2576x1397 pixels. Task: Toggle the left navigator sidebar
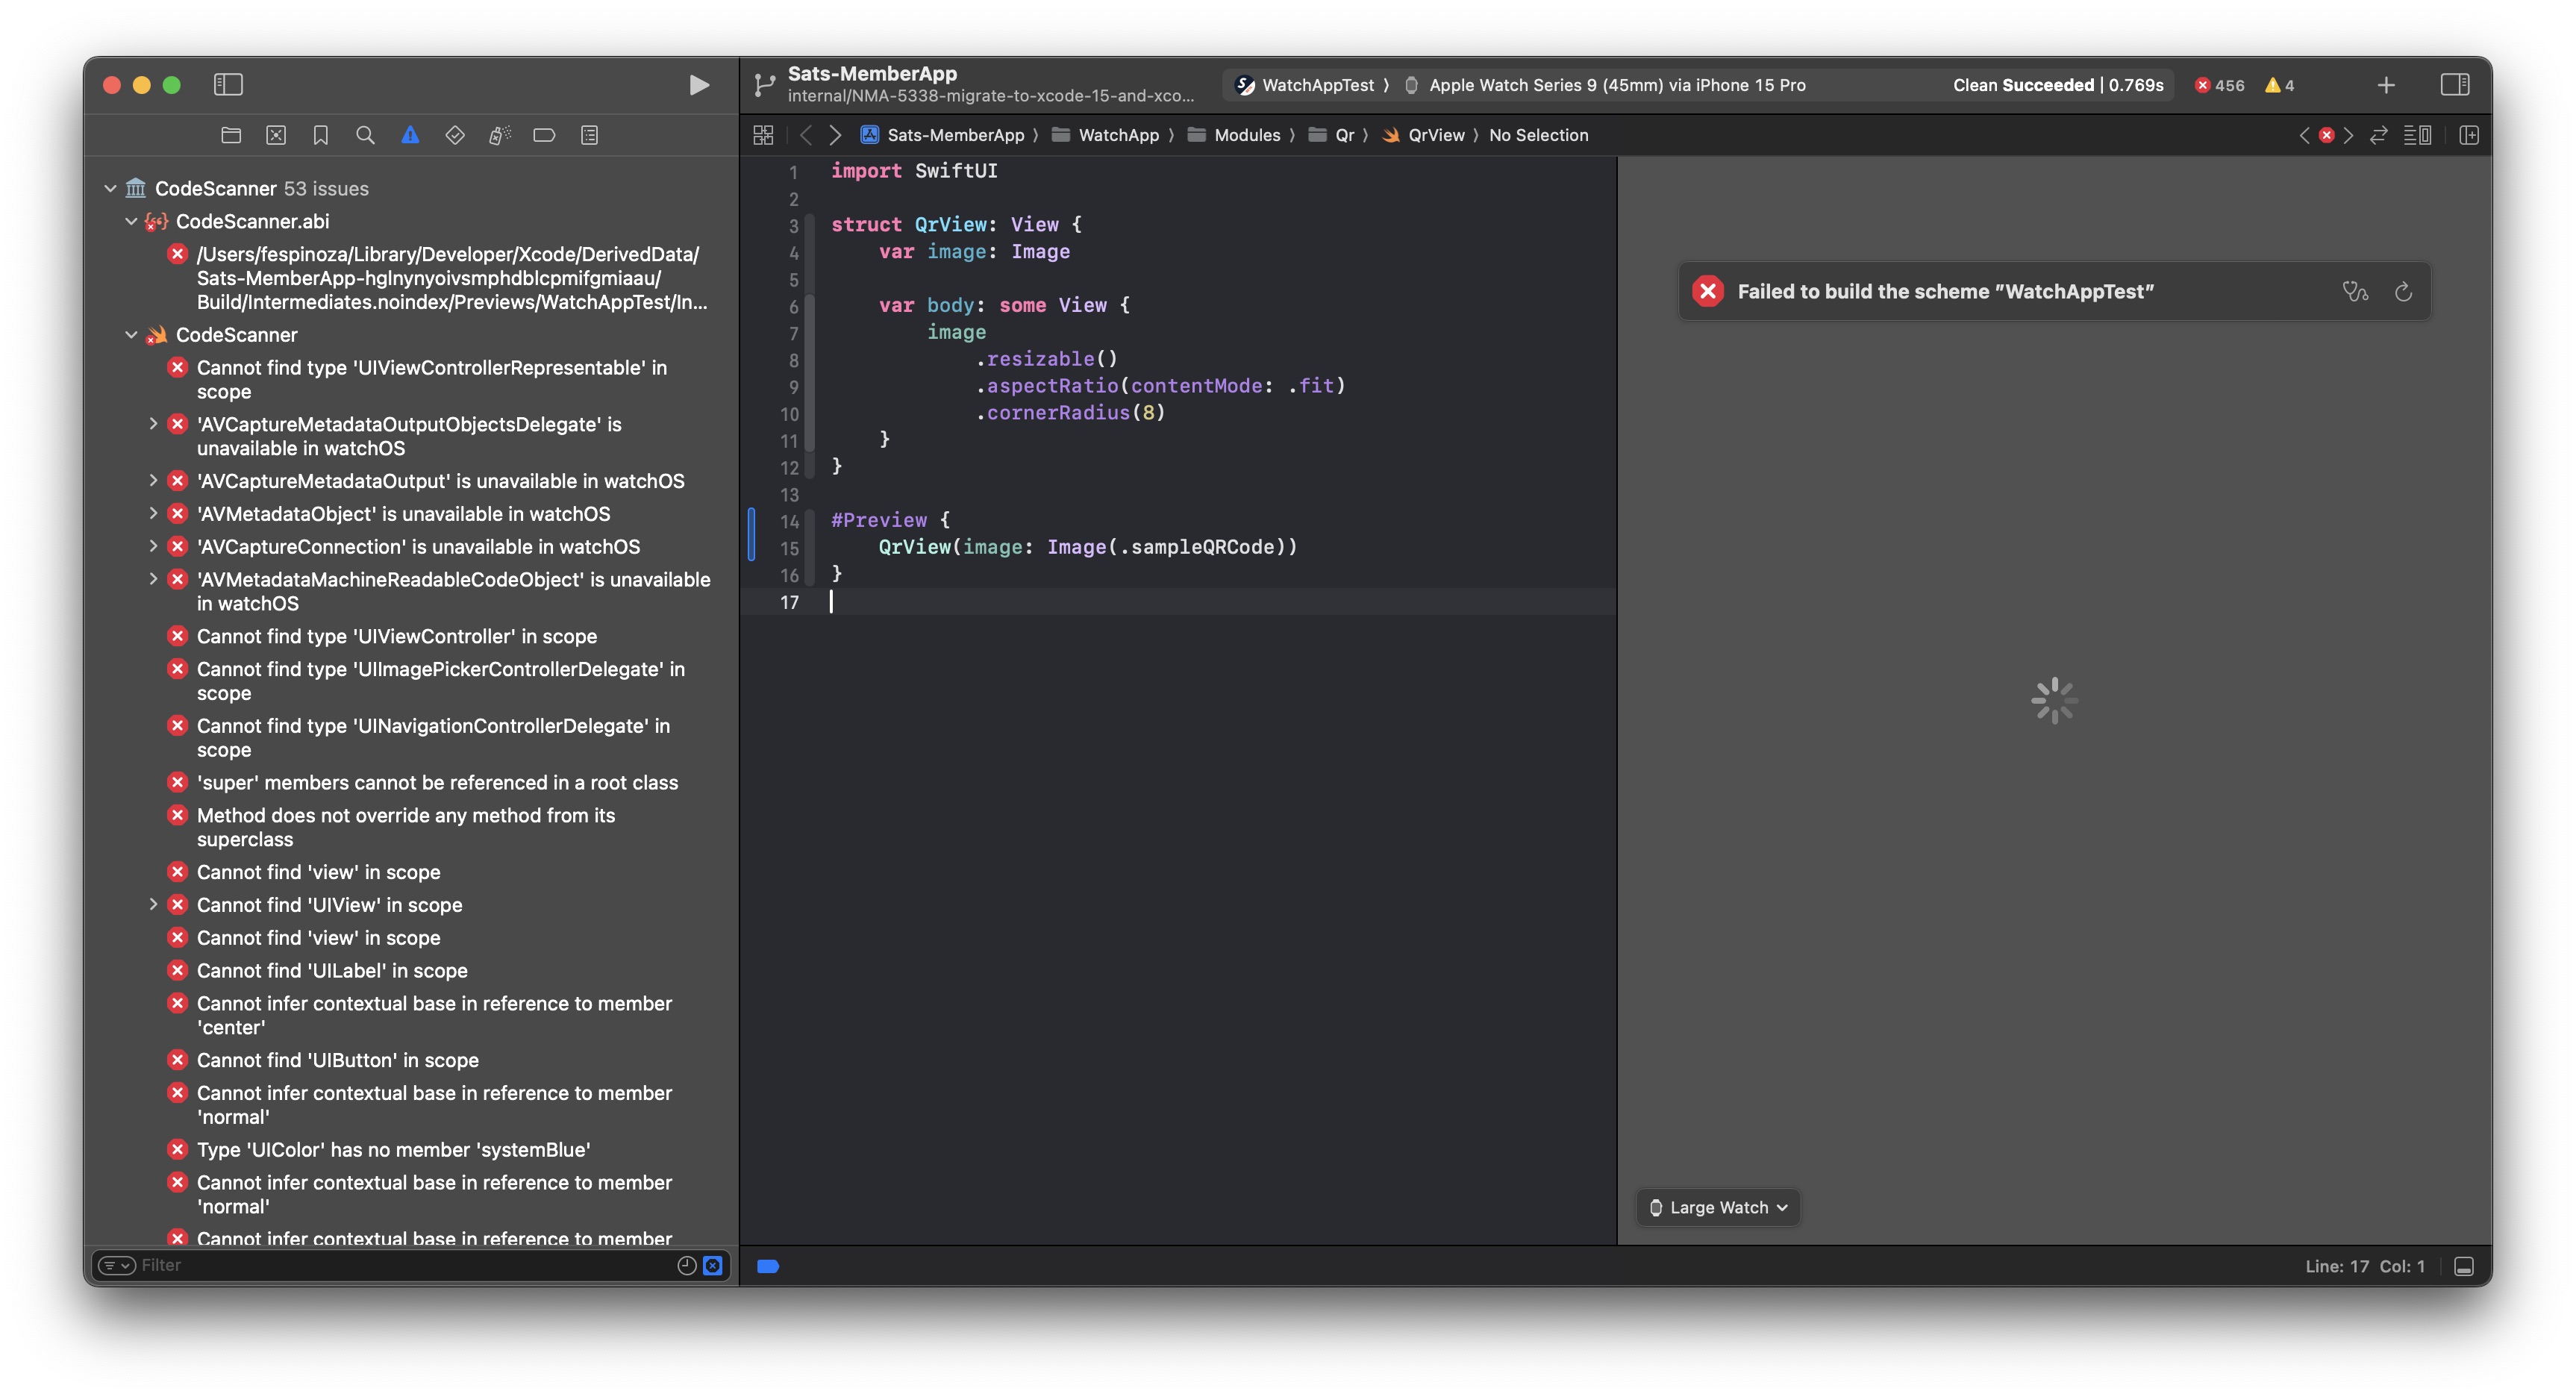(x=228, y=85)
